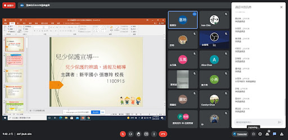288x140 pixels.
Task: Click the Transcript extension button
Action: pyautogui.click(x=240, y=134)
